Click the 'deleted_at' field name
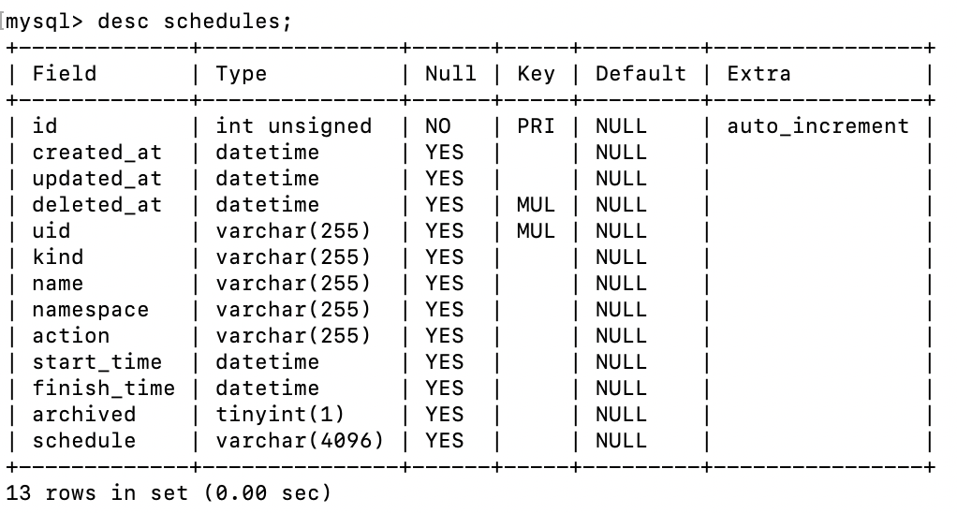Viewport: 957px width, 513px height. (x=96, y=205)
